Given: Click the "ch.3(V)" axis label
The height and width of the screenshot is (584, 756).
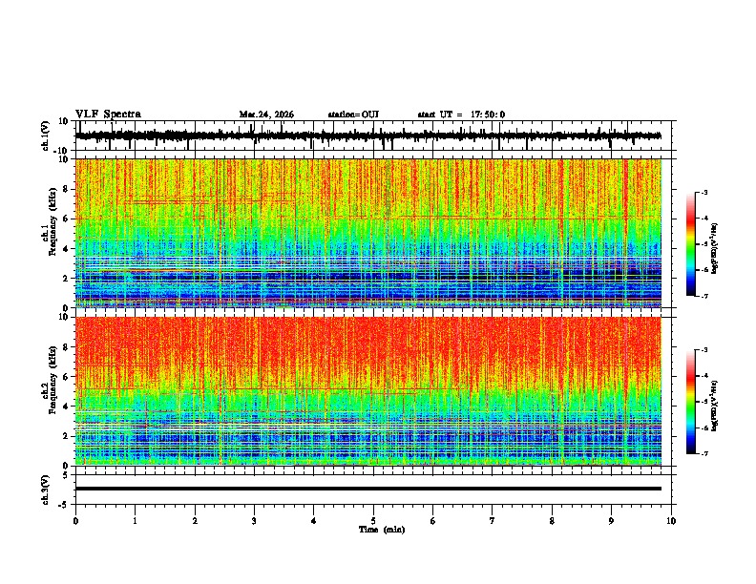Looking at the screenshot, I should pyautogui.click(x=46, y=490).
